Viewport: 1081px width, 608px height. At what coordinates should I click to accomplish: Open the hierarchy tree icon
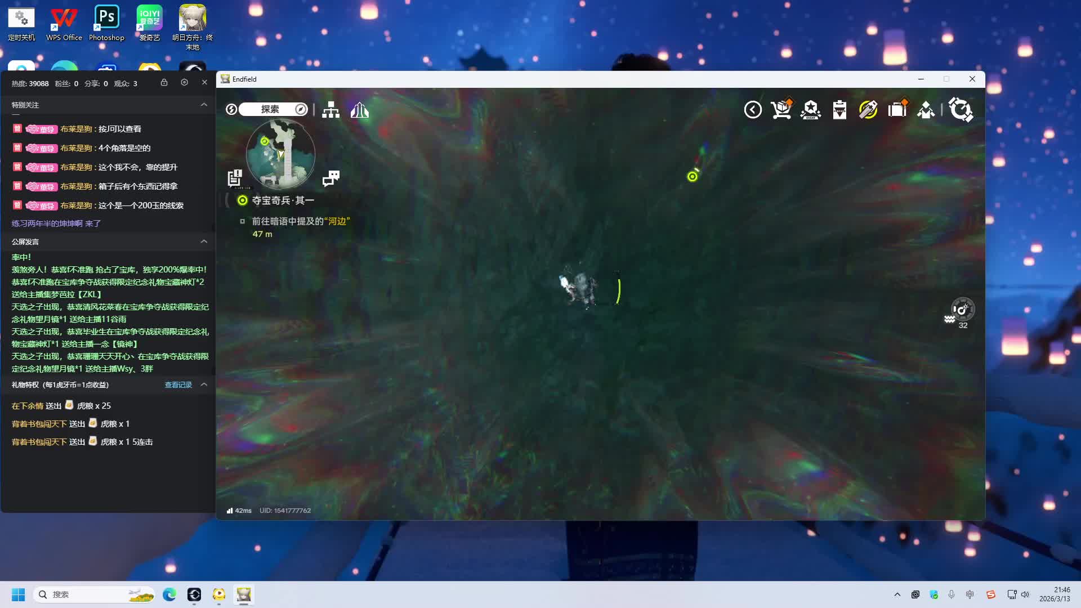coord(330,110)
